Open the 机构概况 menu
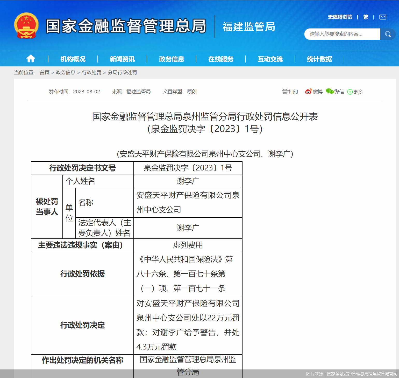Image resolution: width=399 pixels, height=378 pixels. click(73, 59)
